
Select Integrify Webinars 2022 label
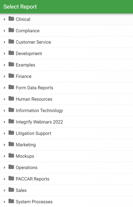[40, 122]
